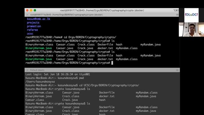
Task: Click the 'Last login: Sat Jan 18' line
Action: point(58,74)
